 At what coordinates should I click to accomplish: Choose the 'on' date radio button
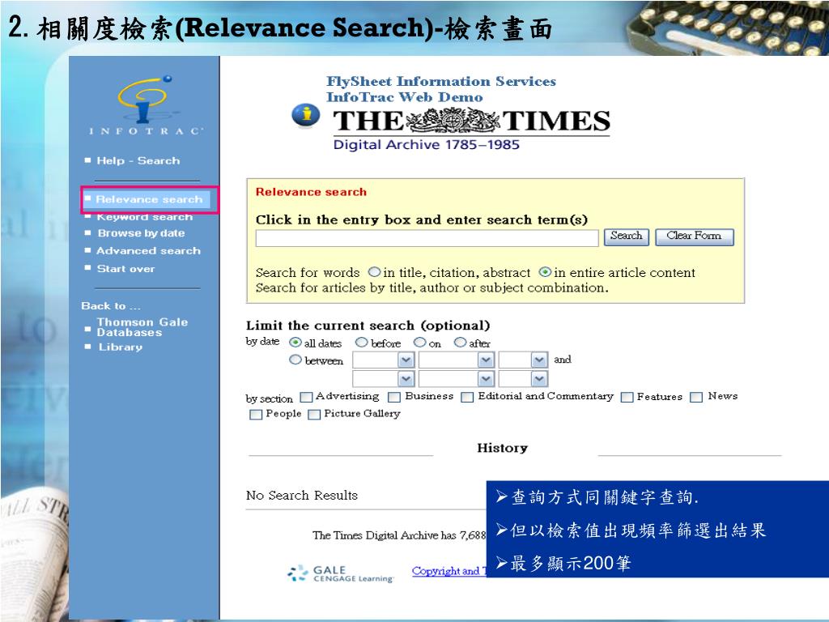point(420,343)
